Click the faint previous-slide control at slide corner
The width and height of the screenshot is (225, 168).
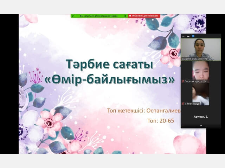coord(22,150)
